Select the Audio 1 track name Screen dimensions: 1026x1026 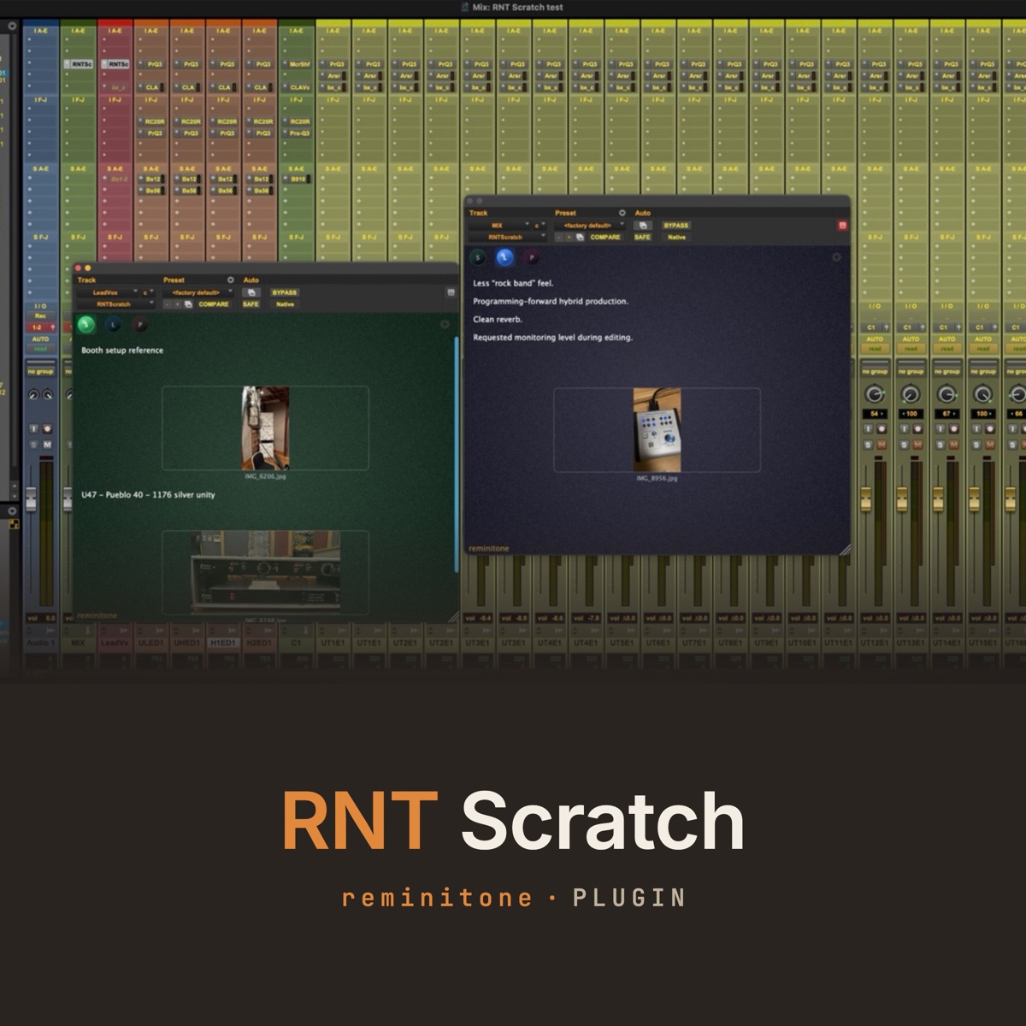click(x=40, y=643)
